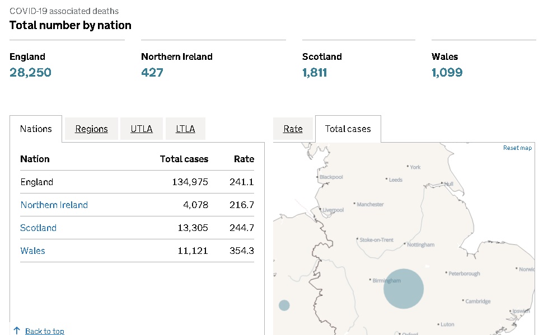Select the LTLA tab
The image size is (548, 335).
(185, 129)
